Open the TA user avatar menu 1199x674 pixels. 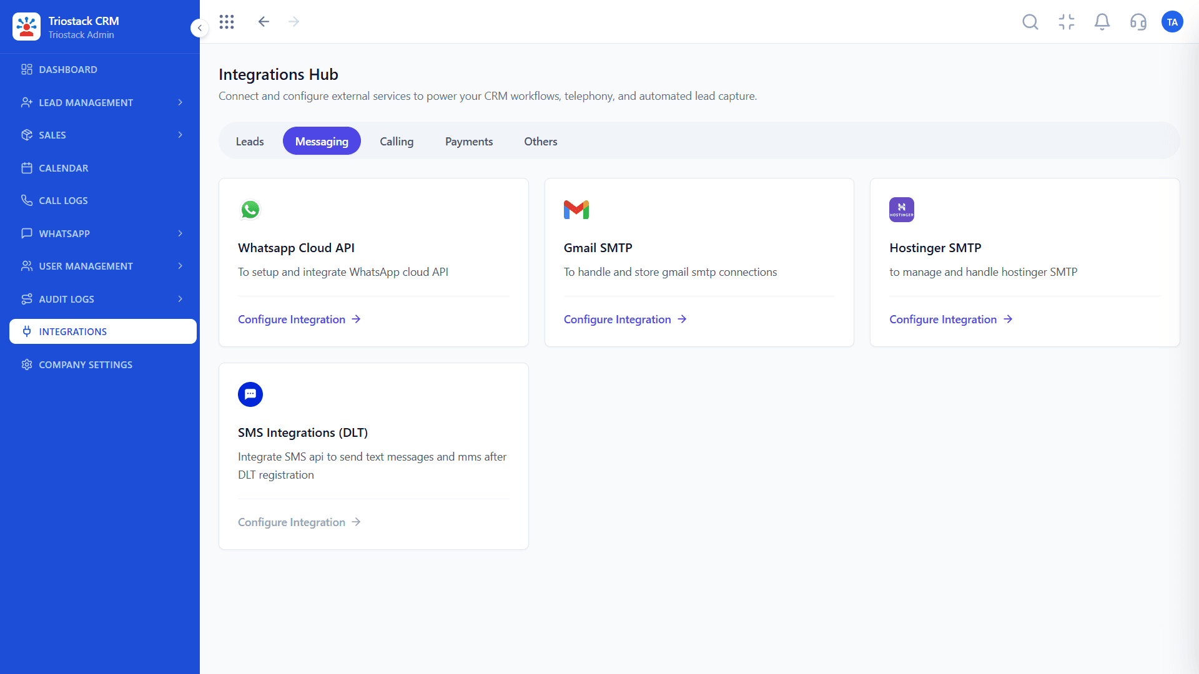pyautogui.click(x=1172, y=22)
